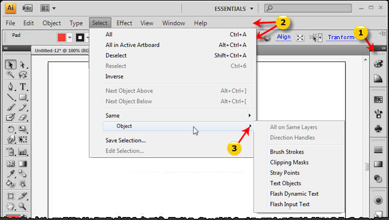This screenshot has width=389, height=220.
Task: Open the Appearance panel icon
Action: (378, 200)
